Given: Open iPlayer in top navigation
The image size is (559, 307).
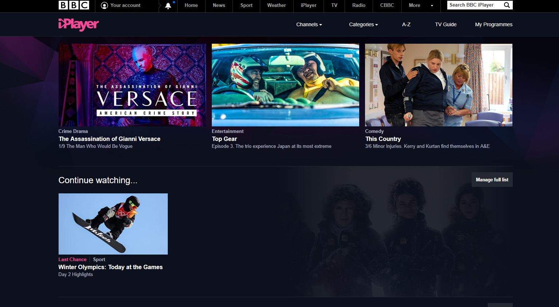Looking at the screenshot, I should [x=309, y=5].
